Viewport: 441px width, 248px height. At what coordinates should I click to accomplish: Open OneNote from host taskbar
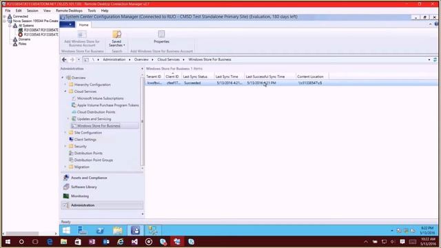pos(92,242)
